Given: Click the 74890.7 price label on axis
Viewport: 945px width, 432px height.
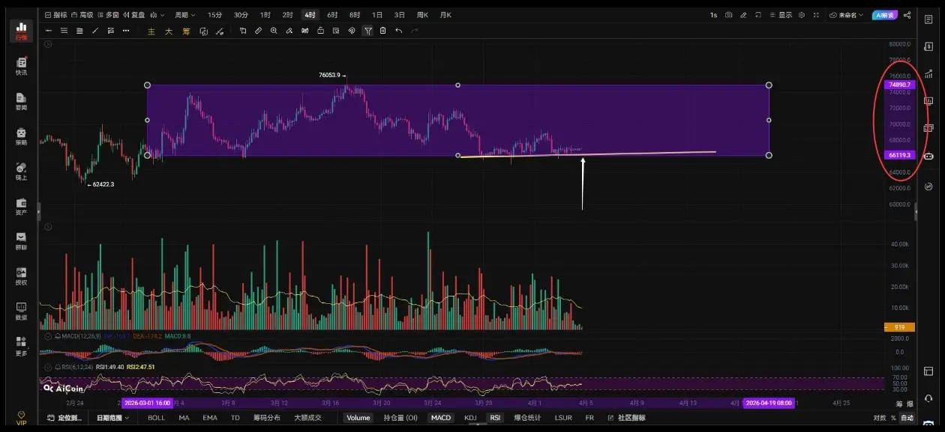Looking at the screenshot, I should [x=899, y=85].
